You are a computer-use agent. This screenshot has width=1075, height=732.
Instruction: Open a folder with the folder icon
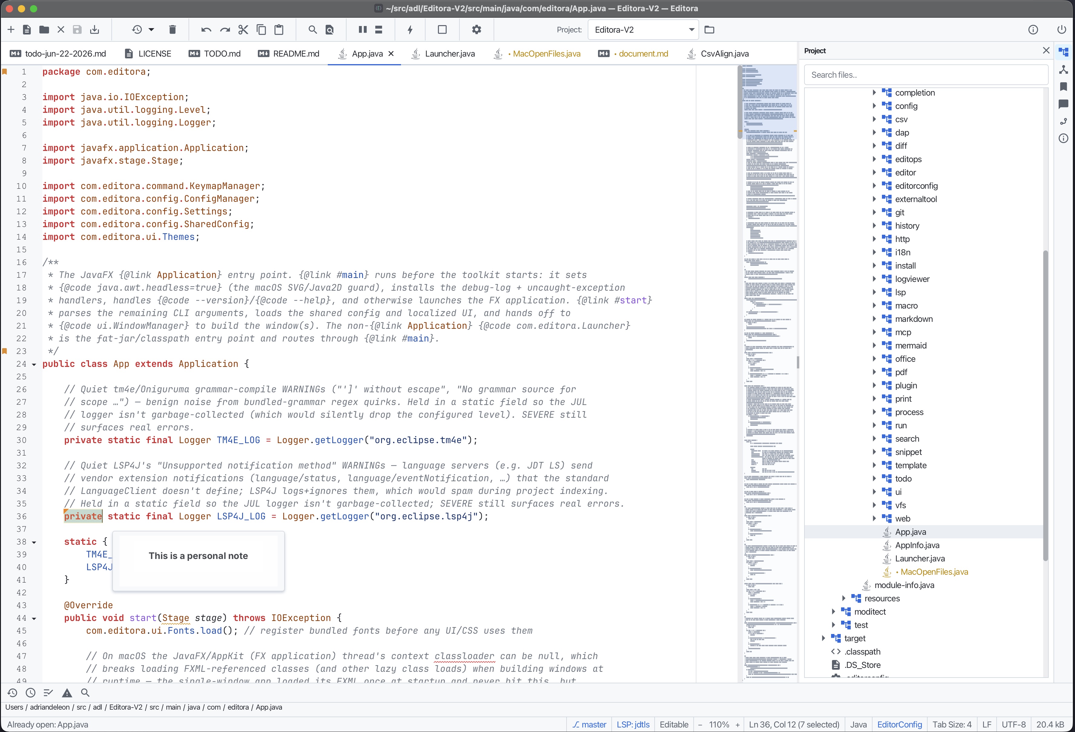pos(44,30)
